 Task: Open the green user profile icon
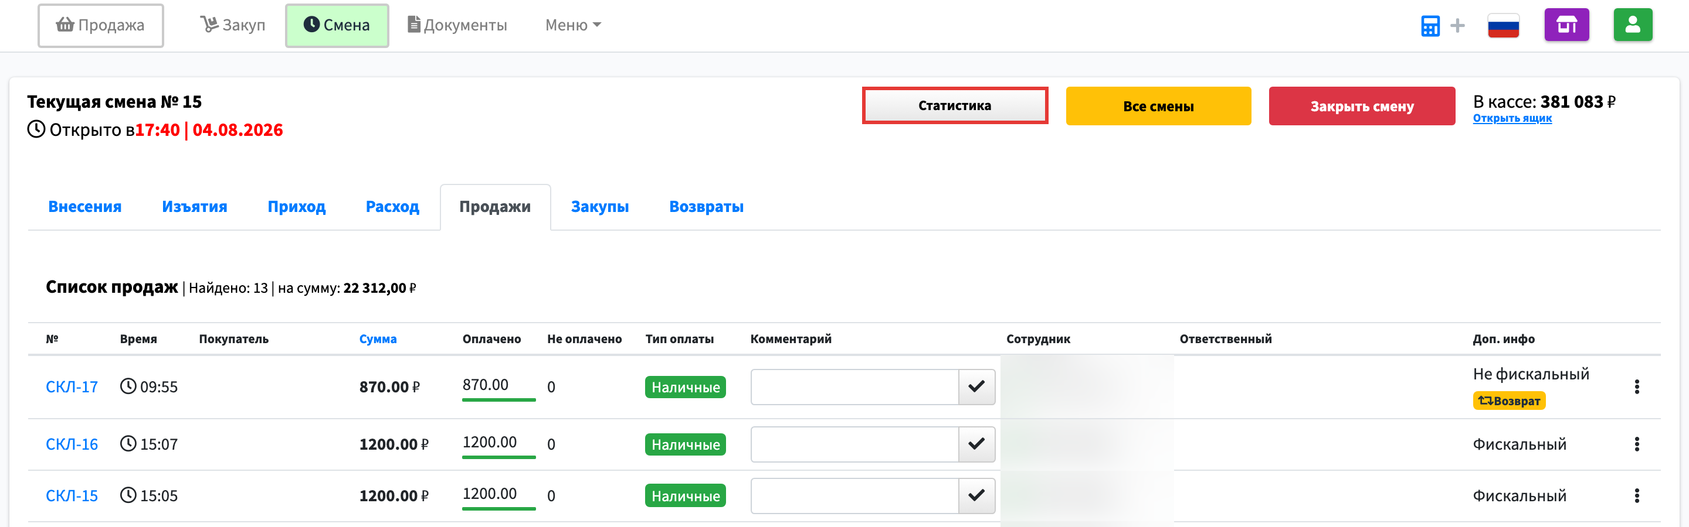point(1633,25)
